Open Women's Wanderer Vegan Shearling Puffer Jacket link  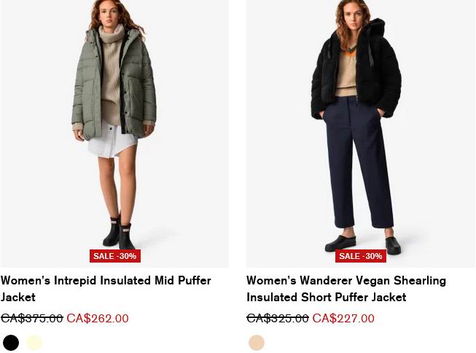346,289
